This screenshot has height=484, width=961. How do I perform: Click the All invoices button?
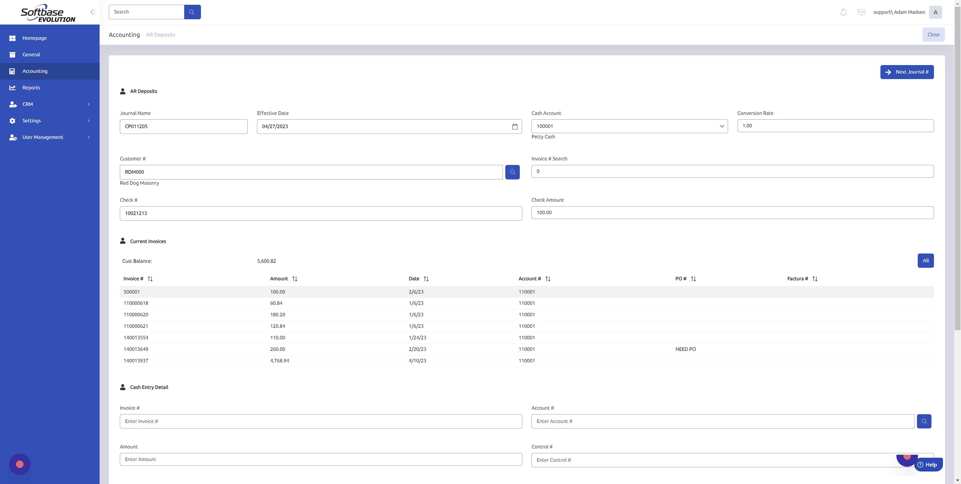click(x=925, y=261)
